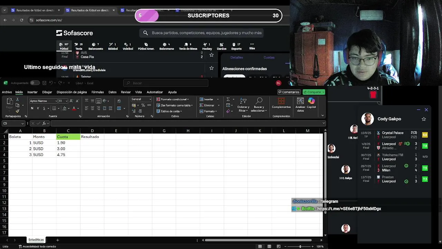Open Formato condicional dropdown
The width and height of the screenshot is (442, 249).
(x=172, y=99)
